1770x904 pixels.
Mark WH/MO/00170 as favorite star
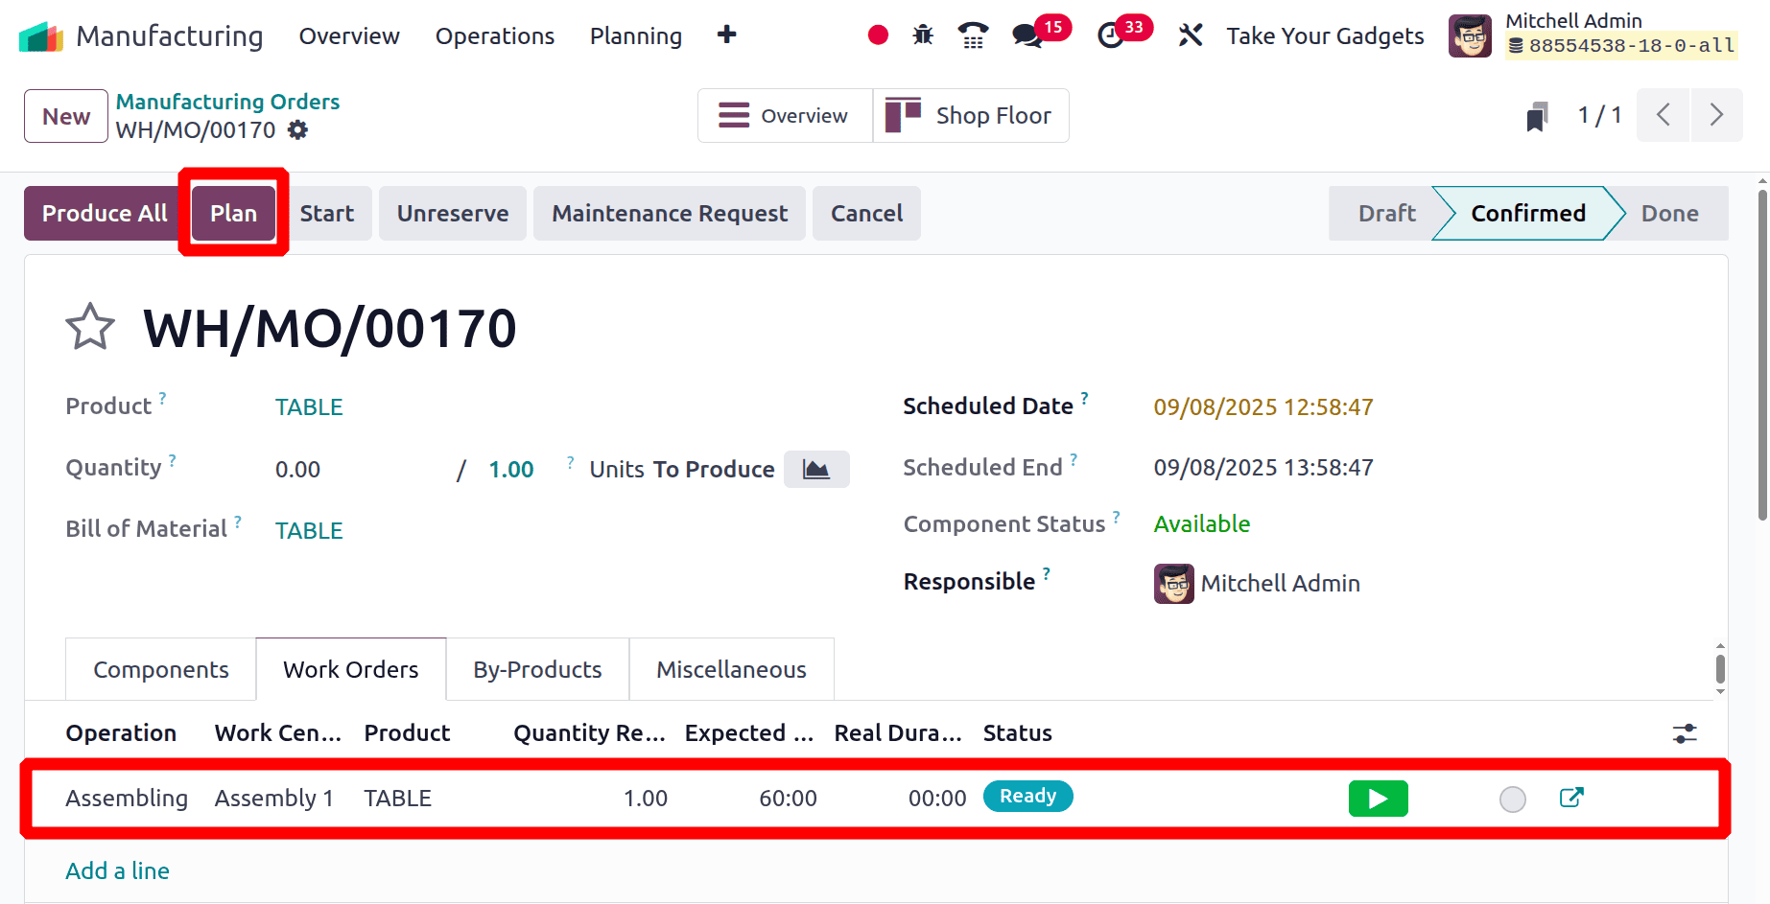[90, 327]
